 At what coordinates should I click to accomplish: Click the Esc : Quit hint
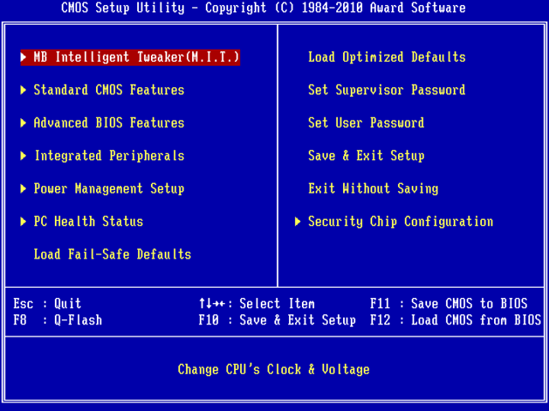point(47,304)
